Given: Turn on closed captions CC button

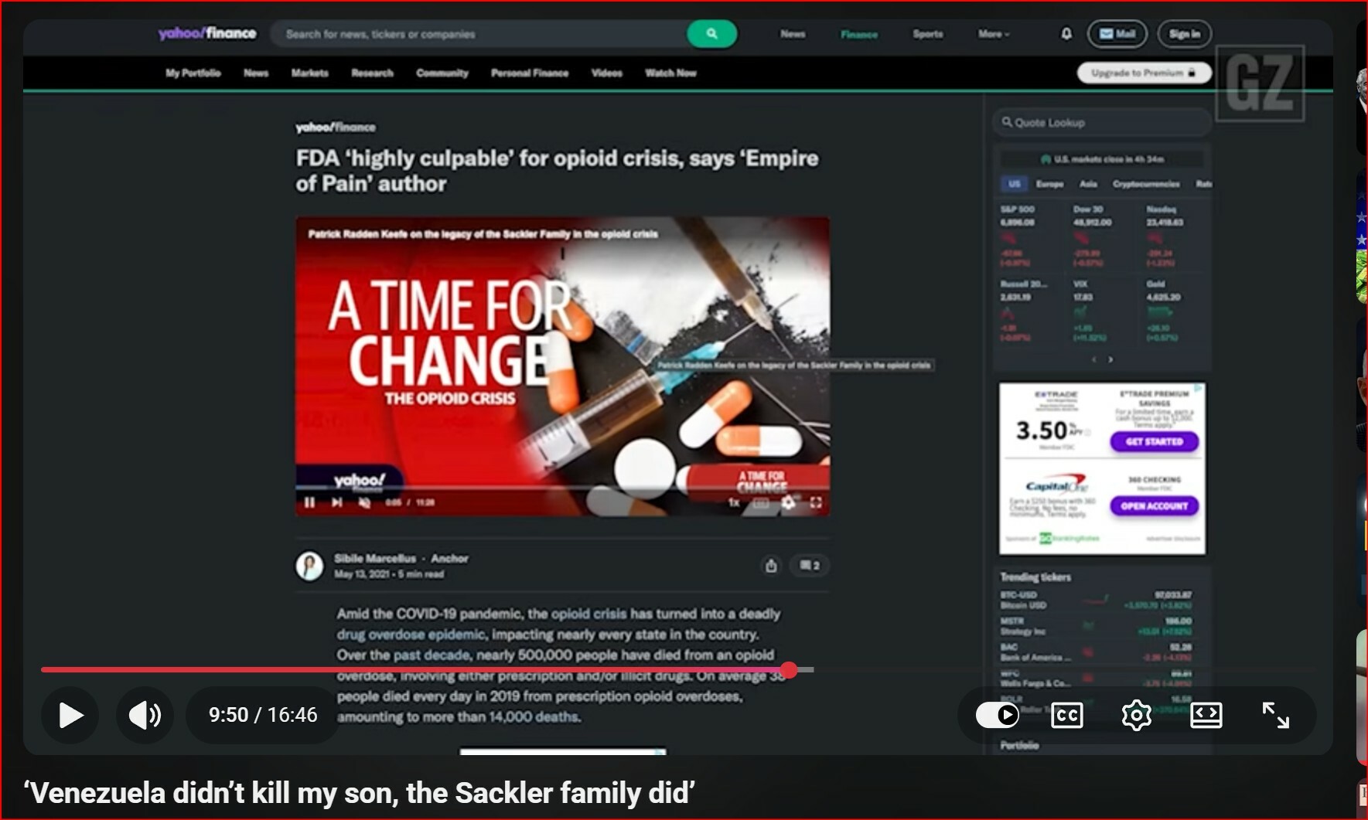Looking at the screenshot, I should [x=1066, y=715].
